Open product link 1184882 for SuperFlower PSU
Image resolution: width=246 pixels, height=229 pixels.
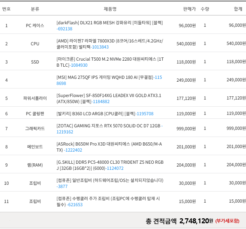tap(100, 102)
